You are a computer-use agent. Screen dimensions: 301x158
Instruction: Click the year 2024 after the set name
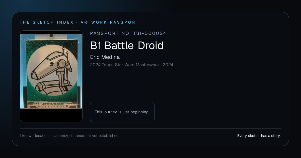tap(168, 65)
